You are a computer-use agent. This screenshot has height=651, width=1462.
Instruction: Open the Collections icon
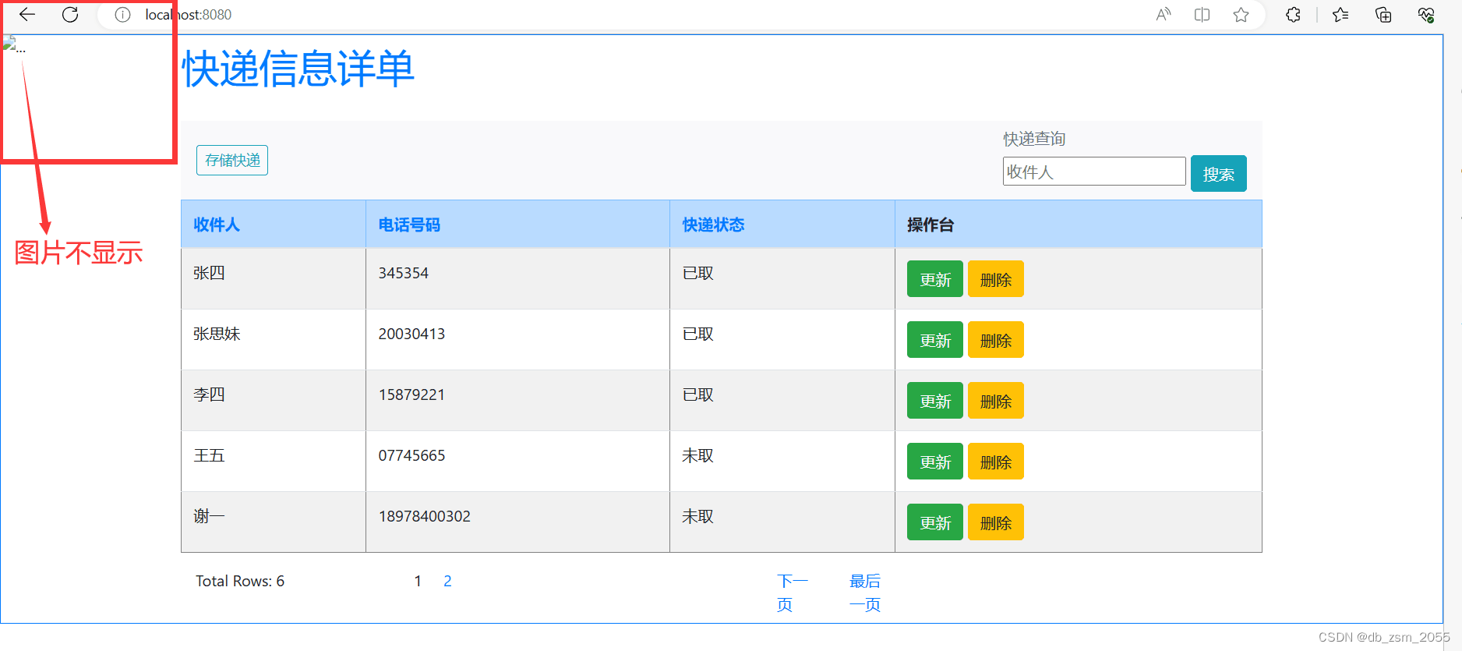(x=1383, y=15)
